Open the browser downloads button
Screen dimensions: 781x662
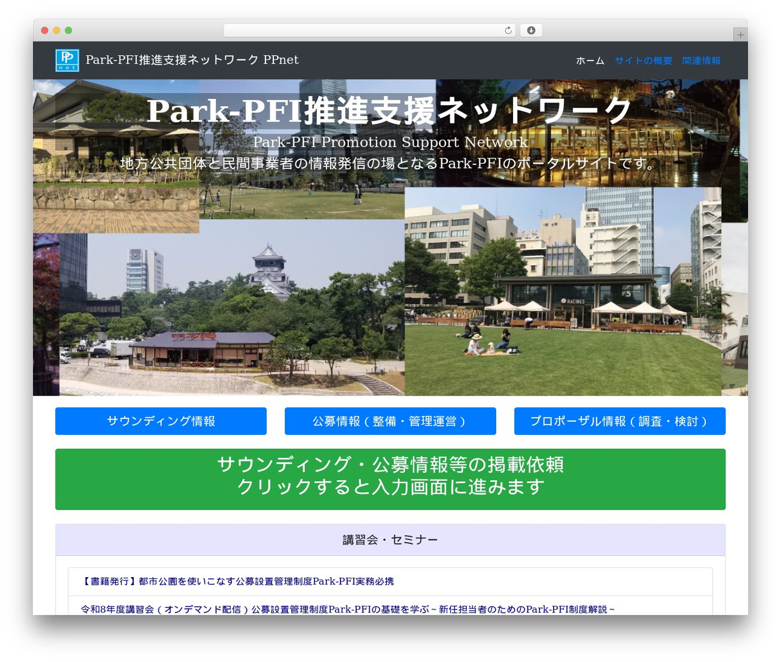click(x=531, y=30)
